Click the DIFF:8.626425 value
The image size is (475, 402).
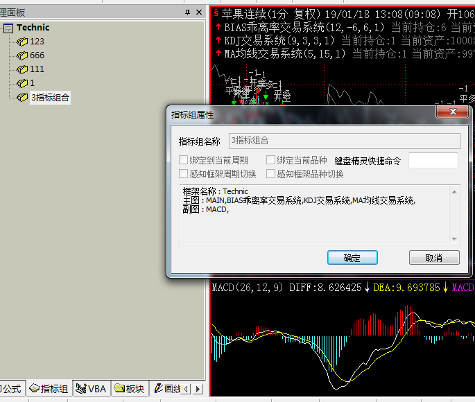326,287
